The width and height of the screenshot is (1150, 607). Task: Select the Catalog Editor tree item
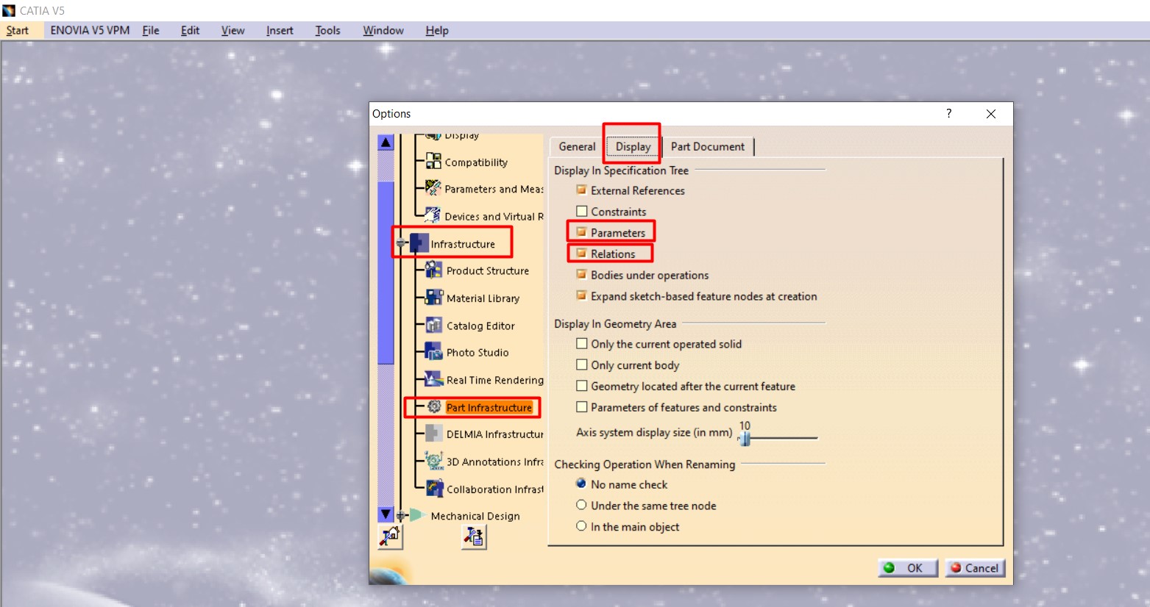click(x=480, y=326)
